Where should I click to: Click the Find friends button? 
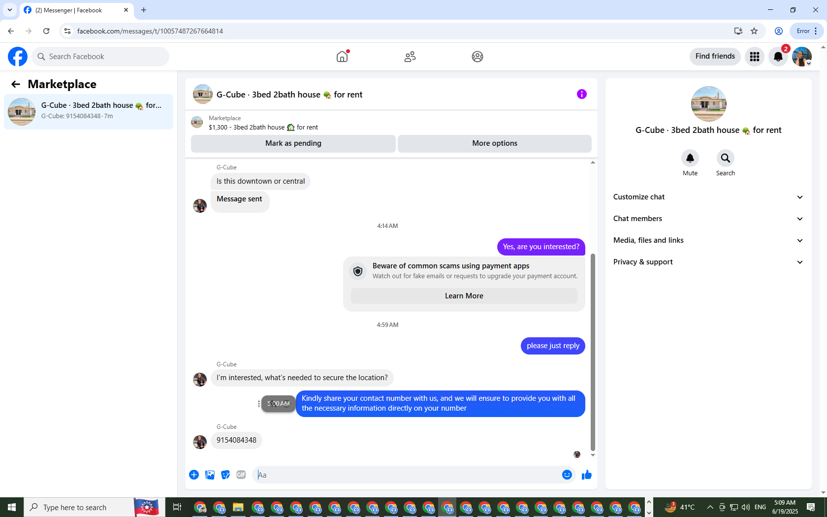(x=715, y=57)
